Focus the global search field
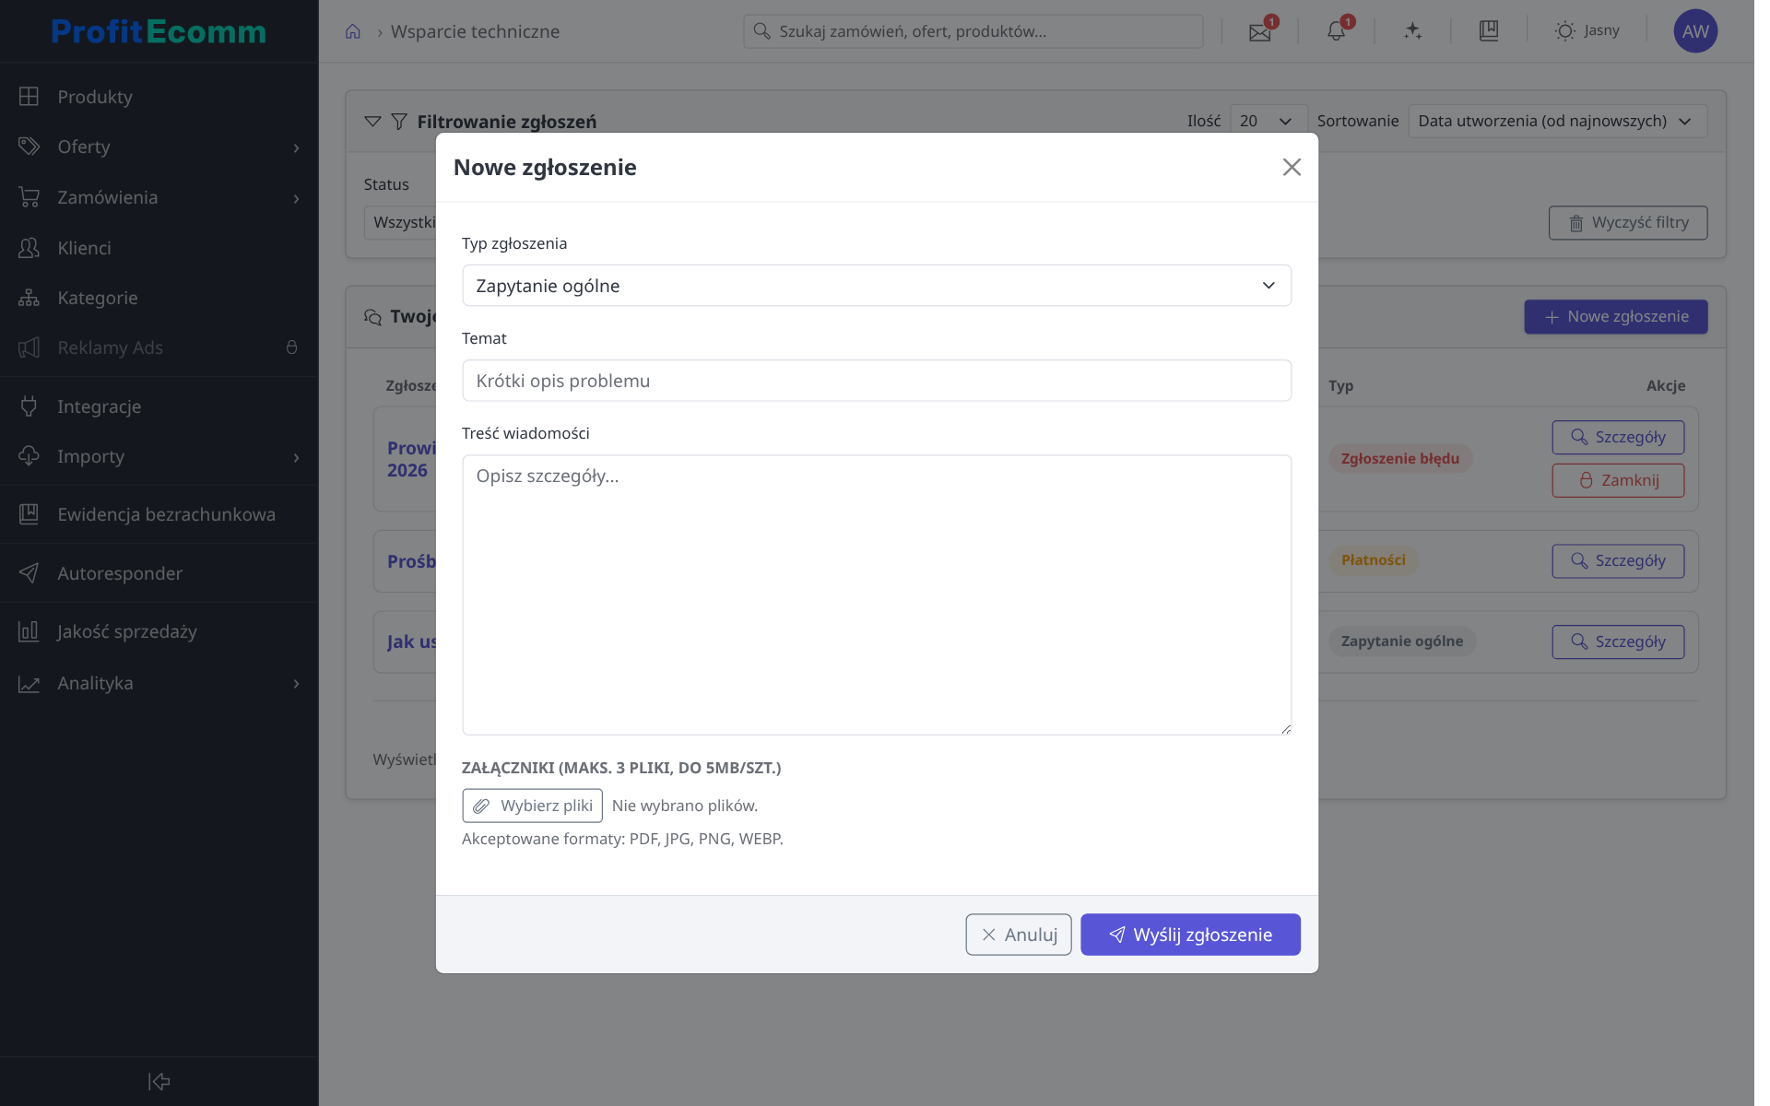1770x1106 pixels. (973, 31)
